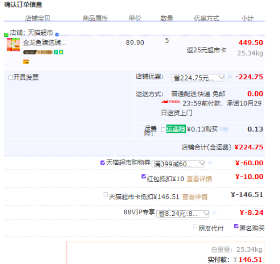280x264 pixels.
Task: Enable 天猫超市卡抵扣¥146.51 checkbox
Action: click(106, 194)
